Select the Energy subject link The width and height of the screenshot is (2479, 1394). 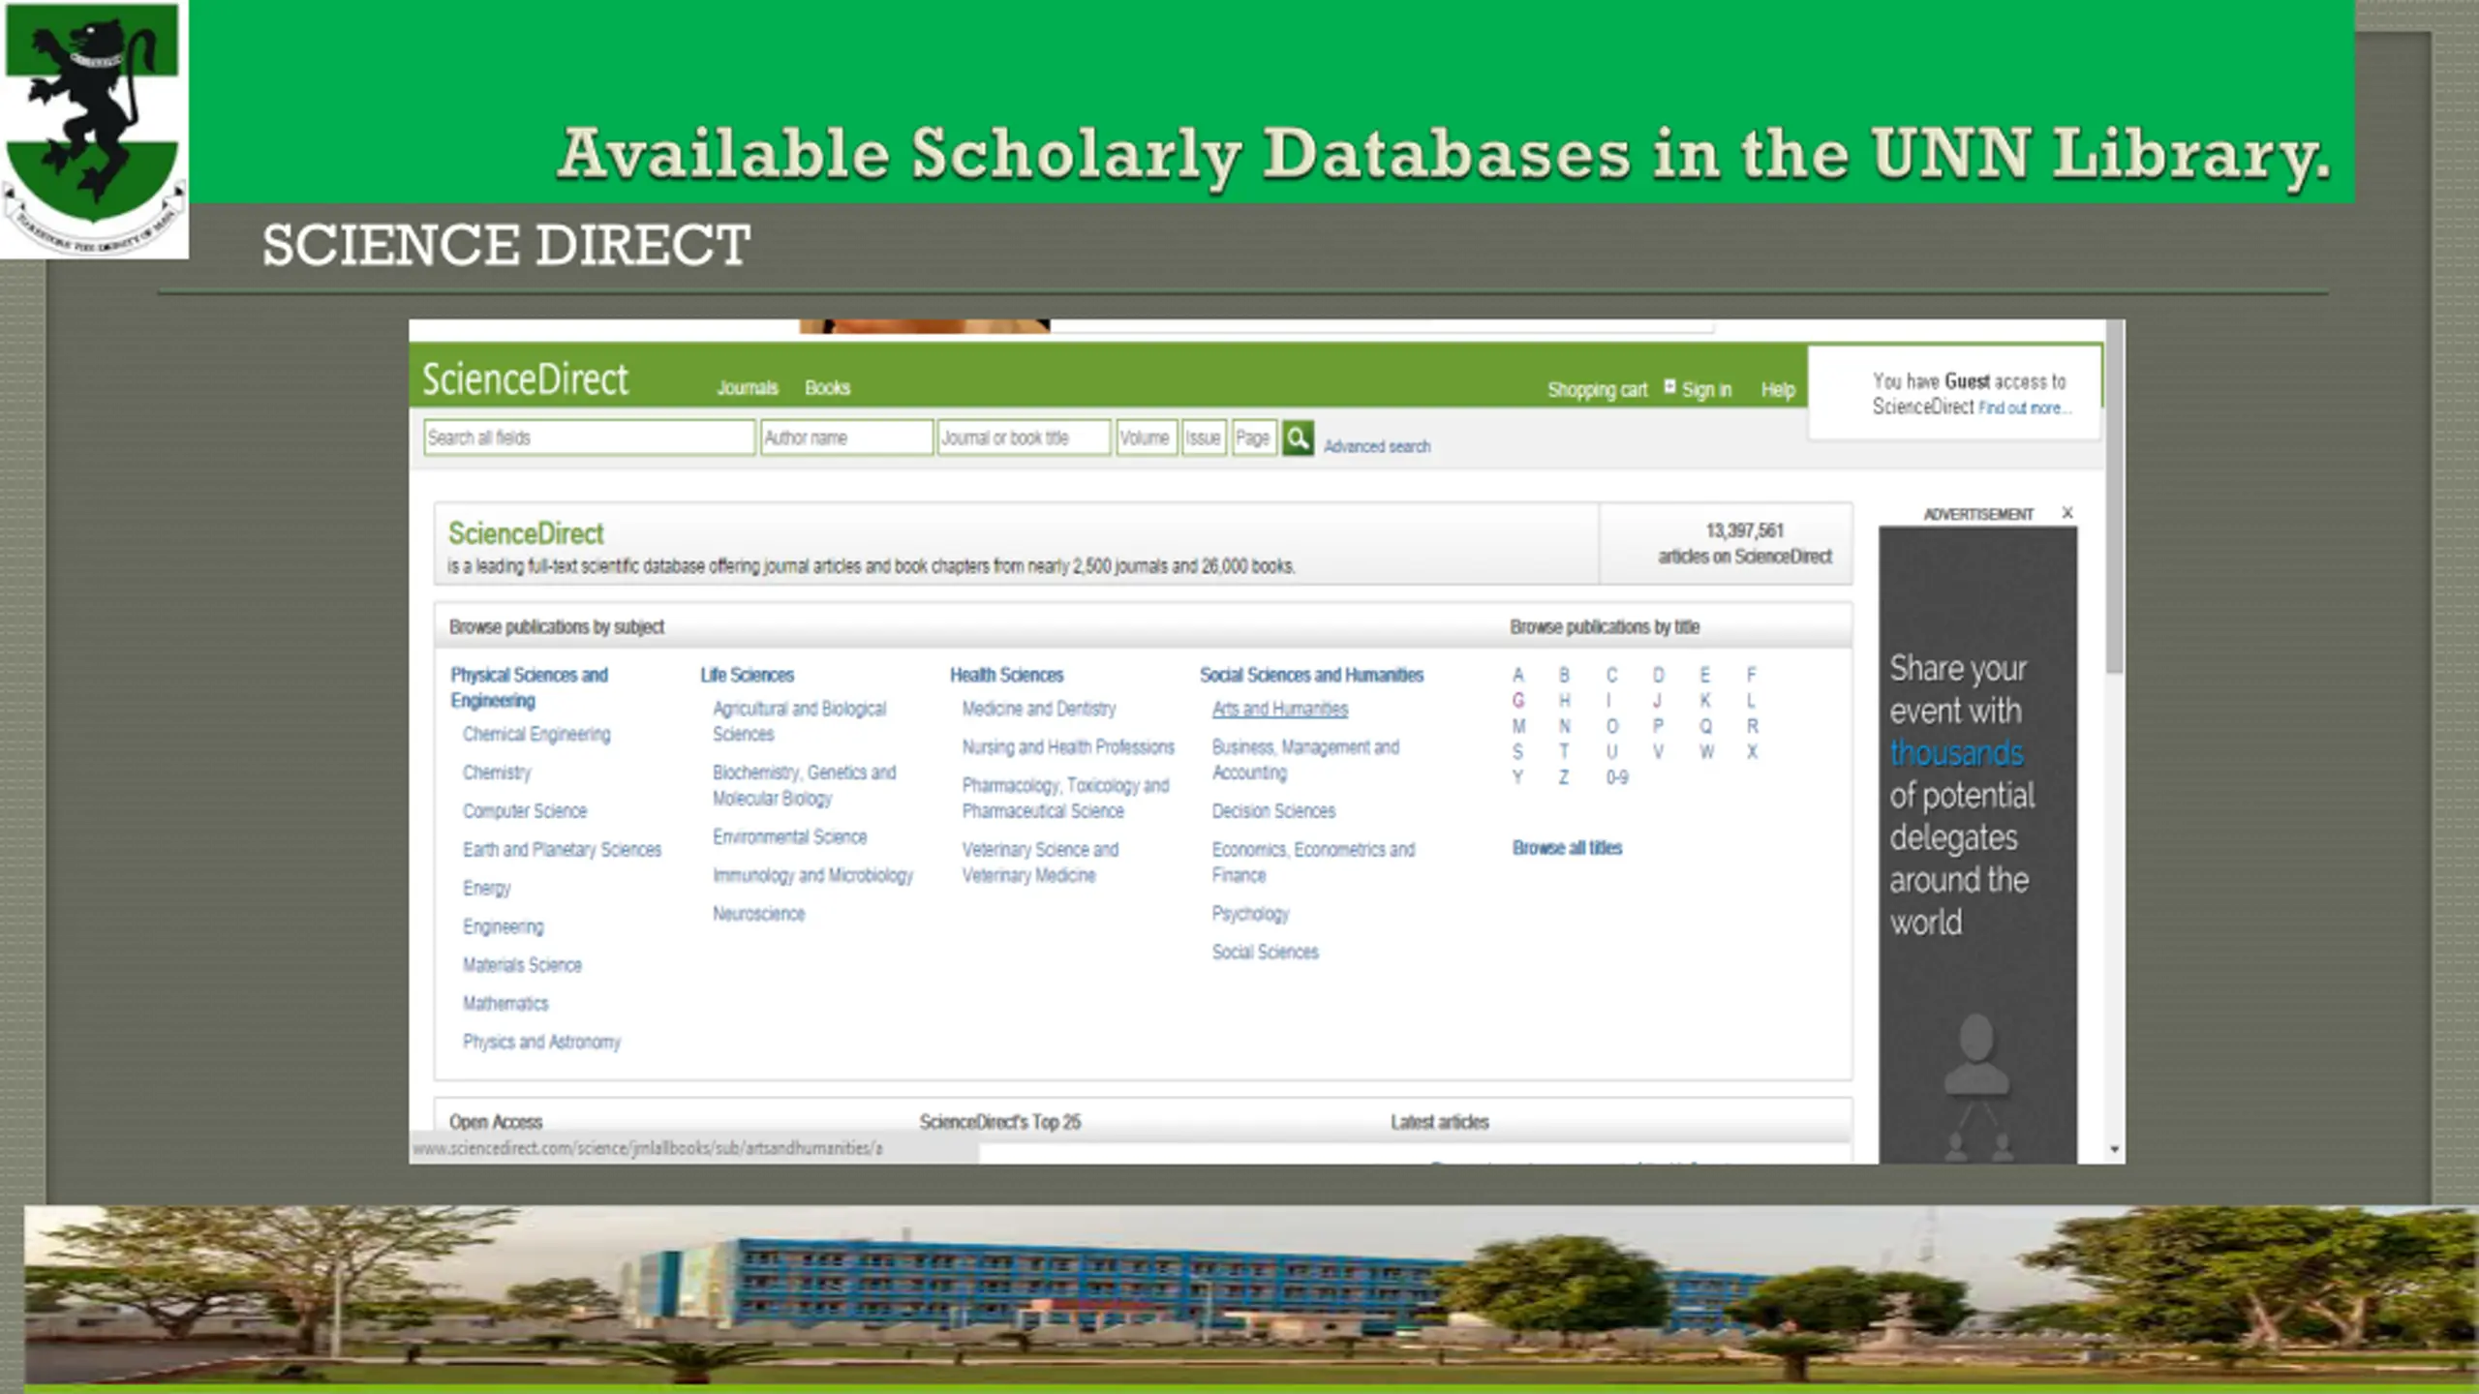[486, 889]
